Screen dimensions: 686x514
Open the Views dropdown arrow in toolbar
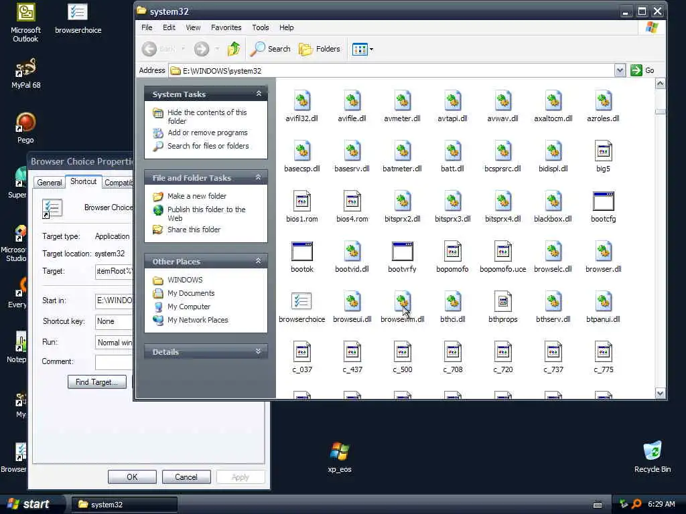pos(371,49)
